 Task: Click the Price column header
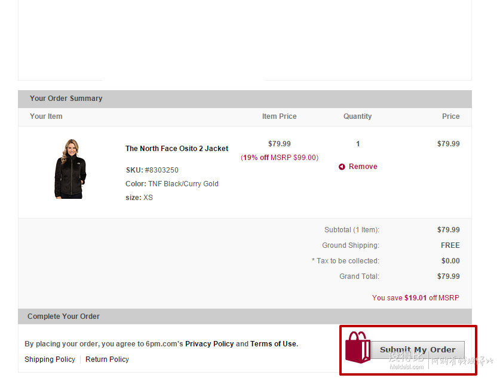(451, 116)
